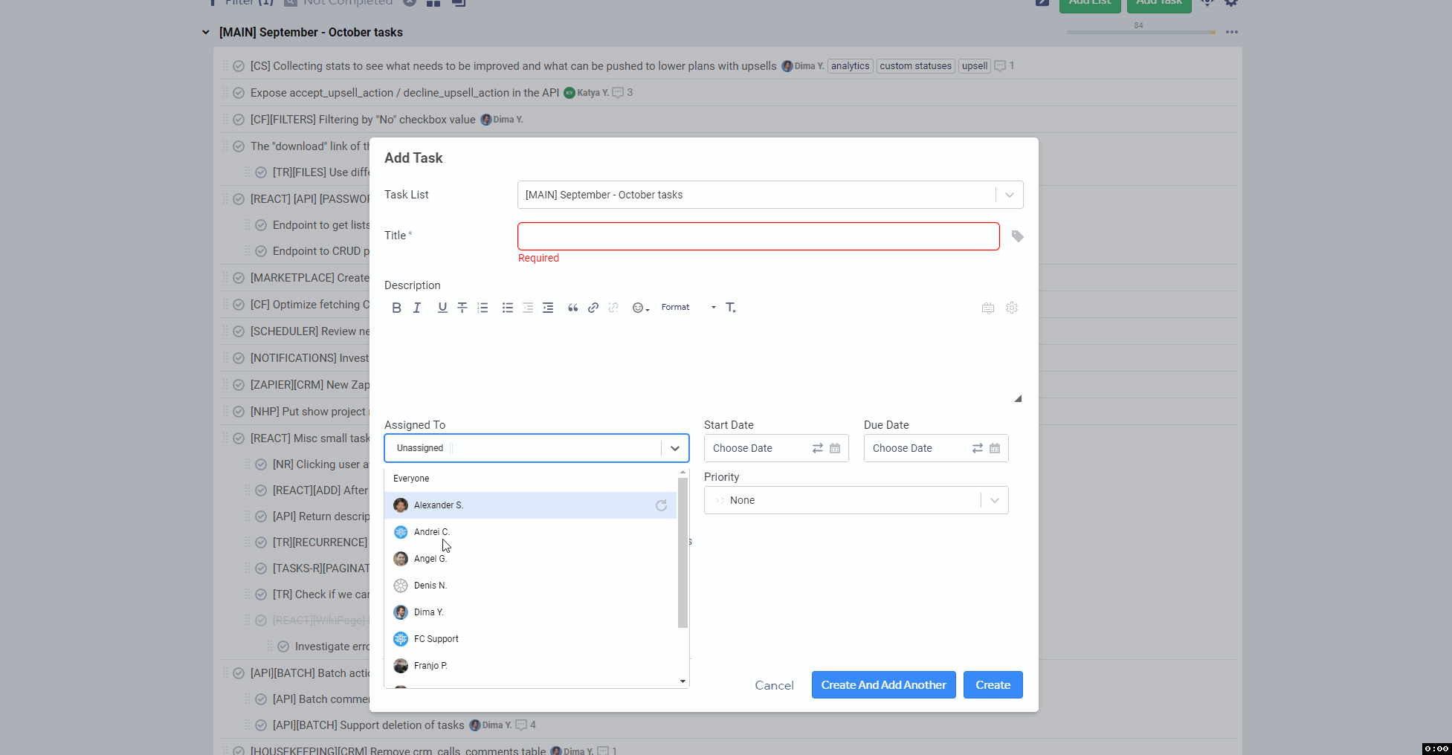Complete the API Batch comments task checkbox

pos(261,699)
